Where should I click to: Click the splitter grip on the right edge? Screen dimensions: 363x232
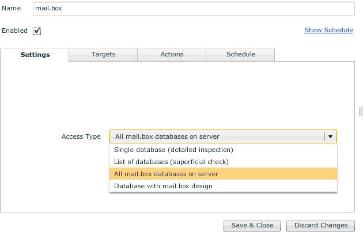pyautogui.click(x=361, y=111)
